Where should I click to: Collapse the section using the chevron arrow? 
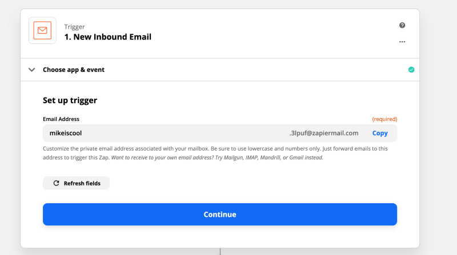click(32, 70)
